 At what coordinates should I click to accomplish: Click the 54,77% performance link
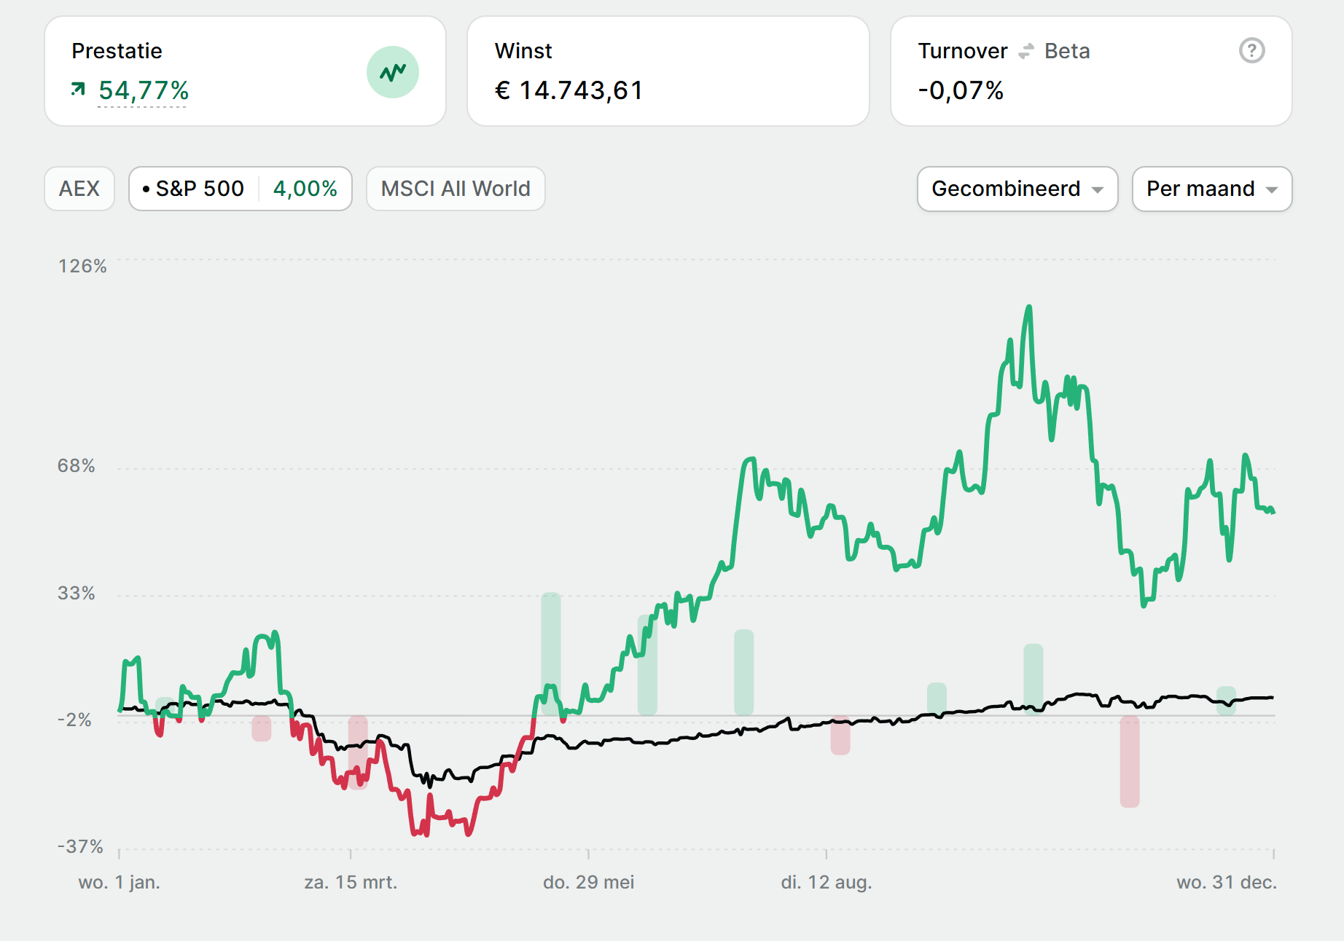click(x=144, y=90)
